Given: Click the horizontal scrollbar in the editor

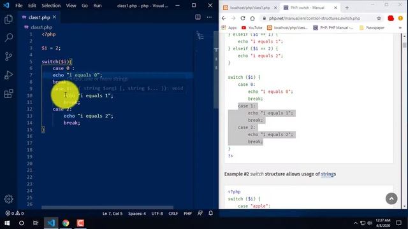Looking at the screenshot, I should coord(107,207).
